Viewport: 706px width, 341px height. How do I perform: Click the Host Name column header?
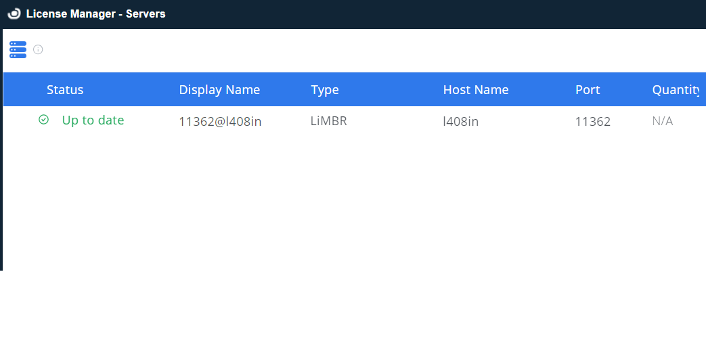tap(476, 90)
